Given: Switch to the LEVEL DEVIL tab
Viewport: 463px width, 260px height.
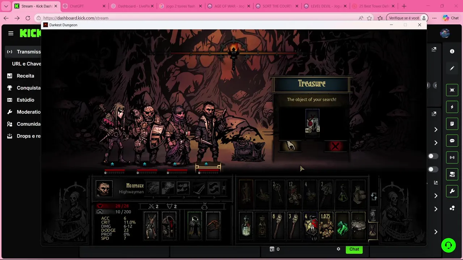Looking at the screenshot, I should 326,6.
